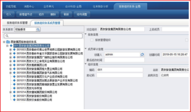Check the 报表管理组织 checkbox
Viewport: 191px width, 112px height.
pos(92,40)
